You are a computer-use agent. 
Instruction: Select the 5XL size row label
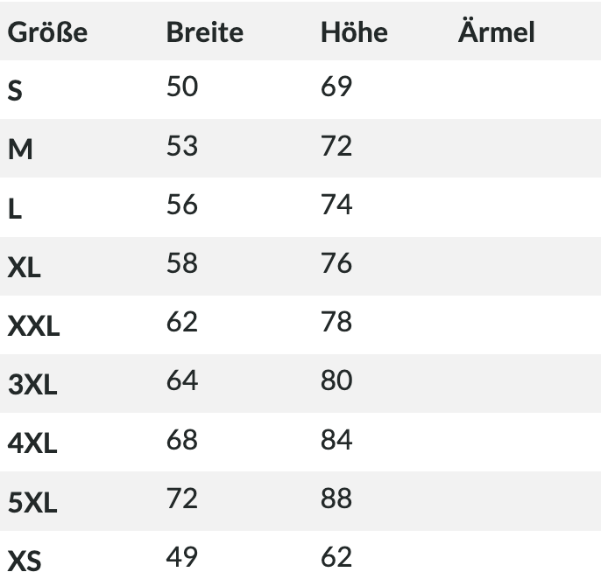coord(32,502)
